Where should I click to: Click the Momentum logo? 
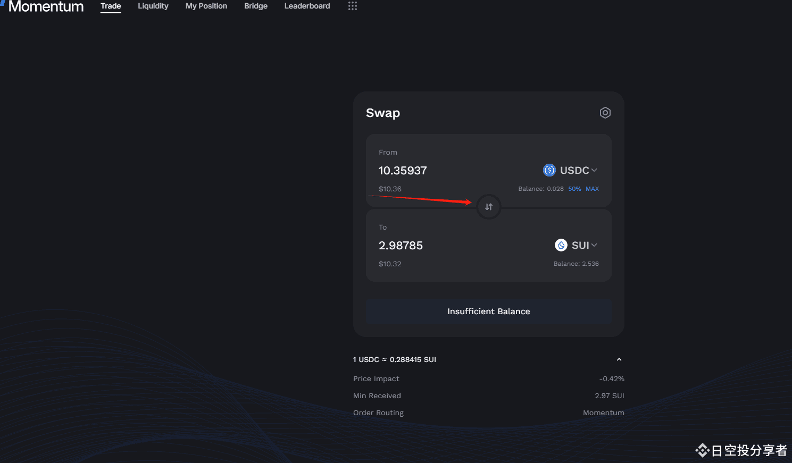click(43, 6)
